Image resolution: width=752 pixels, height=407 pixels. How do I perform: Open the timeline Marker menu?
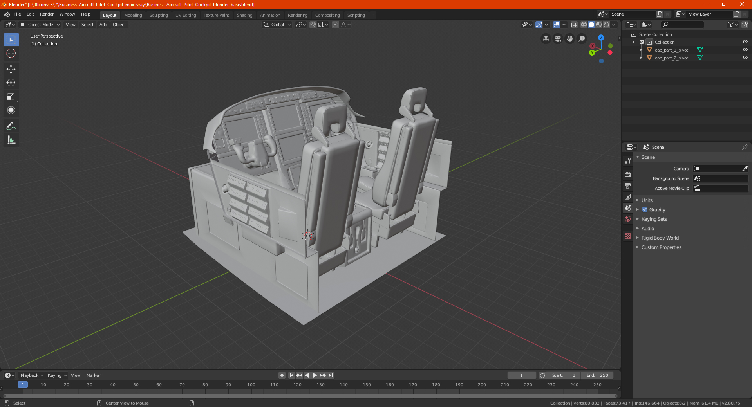(93, 375)
